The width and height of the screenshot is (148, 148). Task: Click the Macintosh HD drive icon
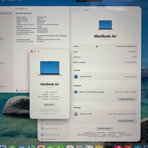(x=76, y=114)
